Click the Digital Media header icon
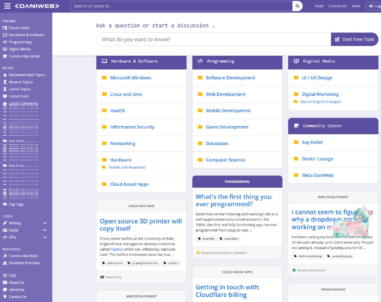Image resolution: width=381 pixels, height=302 pixels. [296, 61]
